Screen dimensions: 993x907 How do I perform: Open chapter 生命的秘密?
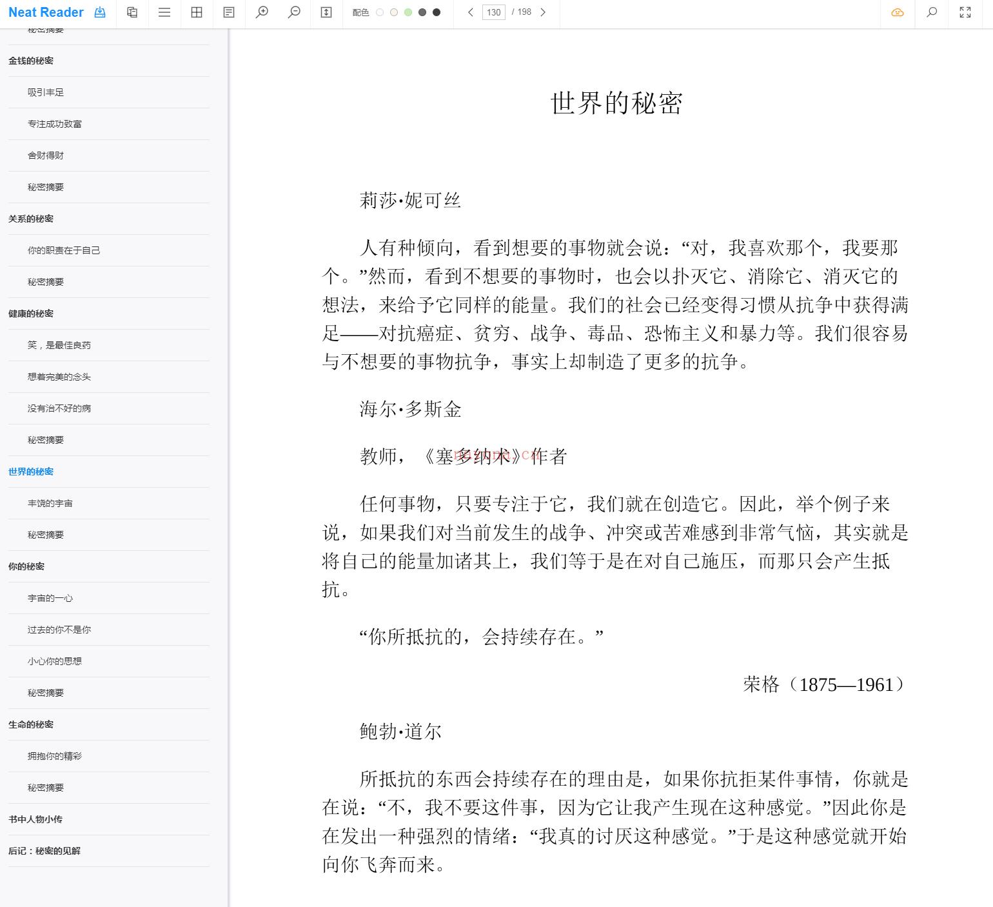pos(31,724)
